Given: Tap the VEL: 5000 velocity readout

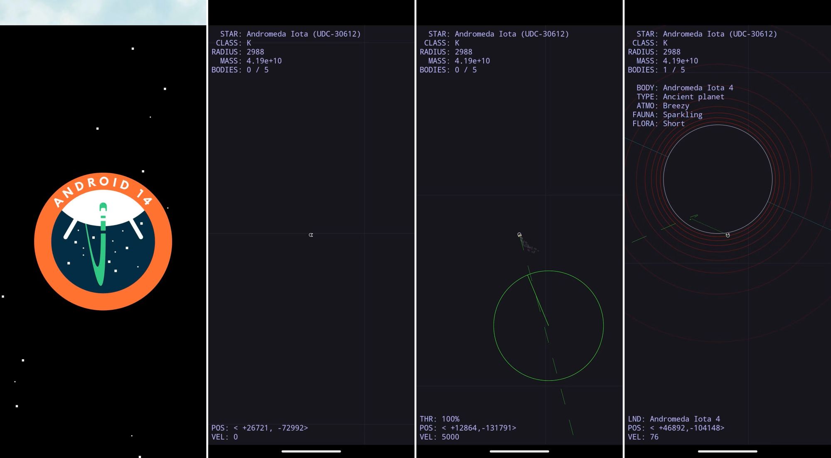Looking at the screenshot, I should (x=440, y=437).
